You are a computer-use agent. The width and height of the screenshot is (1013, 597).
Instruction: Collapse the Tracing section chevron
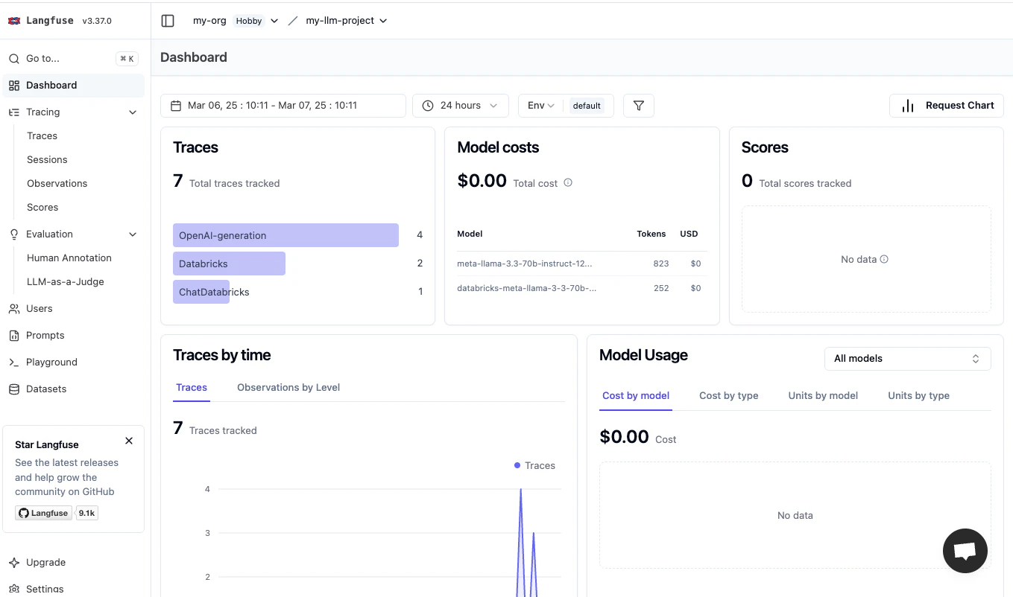(x=133, y=112)
